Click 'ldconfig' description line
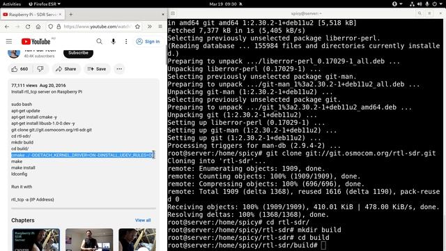The image size is (446, 251). pos(20,174)
